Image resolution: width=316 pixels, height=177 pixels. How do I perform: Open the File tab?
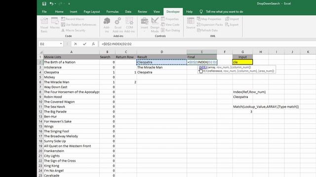[x=44, y=12]
